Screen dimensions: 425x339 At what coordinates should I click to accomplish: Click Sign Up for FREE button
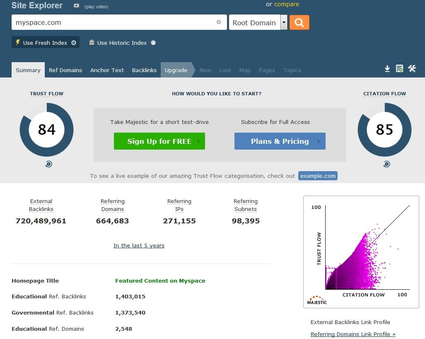[x=159, y=141]
